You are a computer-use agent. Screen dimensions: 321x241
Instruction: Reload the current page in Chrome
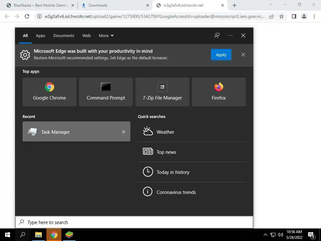pyautogui.click(x=27, y=16)
